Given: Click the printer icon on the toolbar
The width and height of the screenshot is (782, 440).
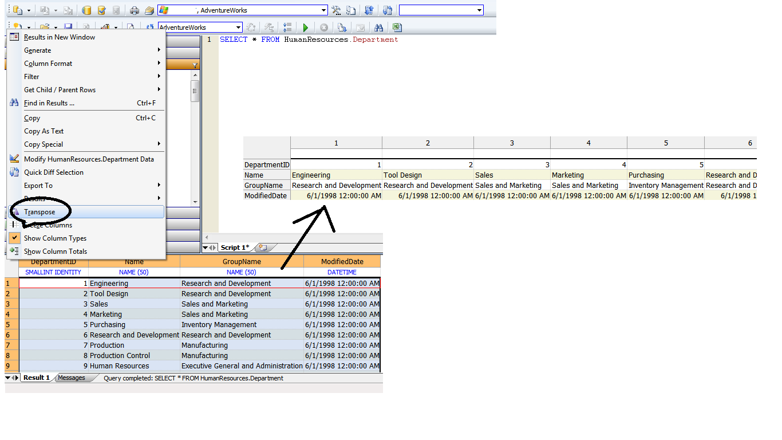Looking at the screenshot, I should (134, 10).
